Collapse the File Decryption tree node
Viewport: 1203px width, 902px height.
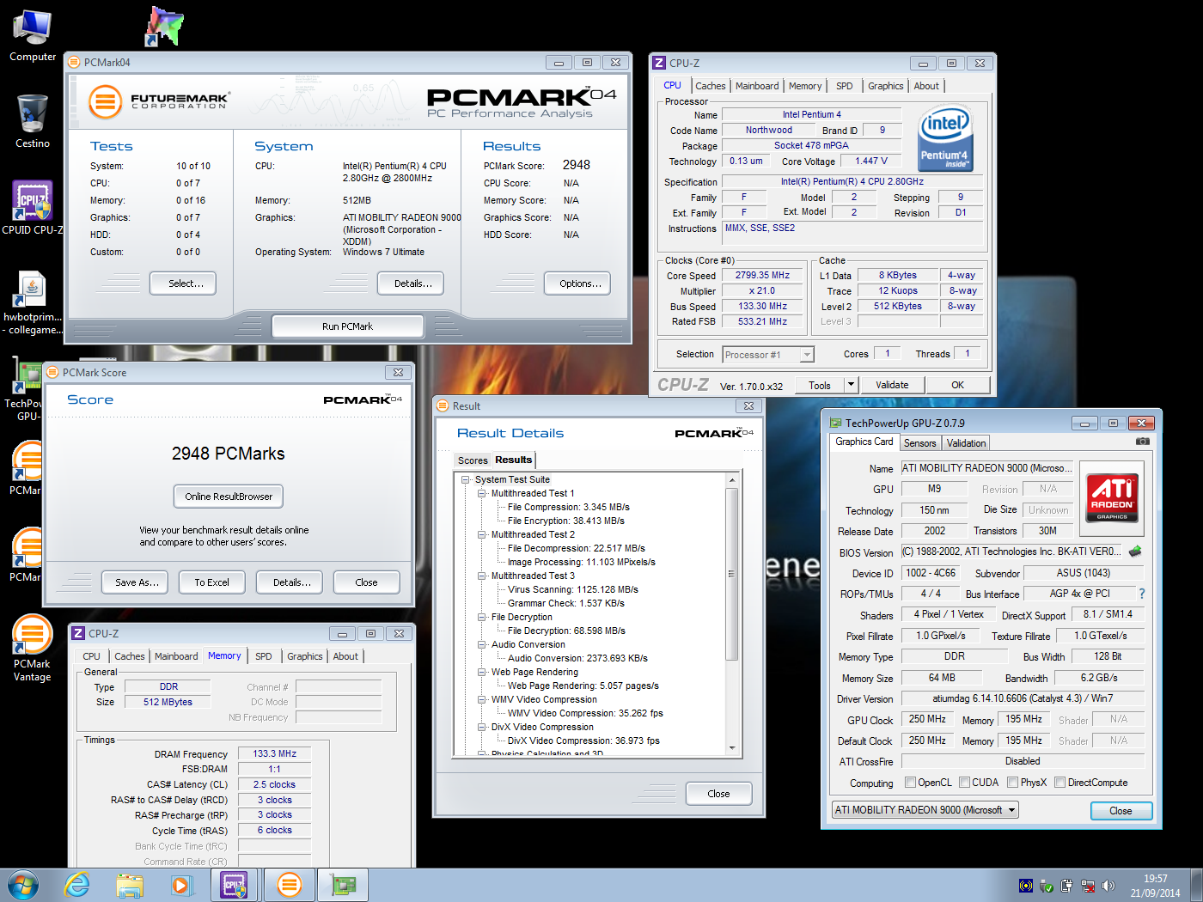(482, 618)
